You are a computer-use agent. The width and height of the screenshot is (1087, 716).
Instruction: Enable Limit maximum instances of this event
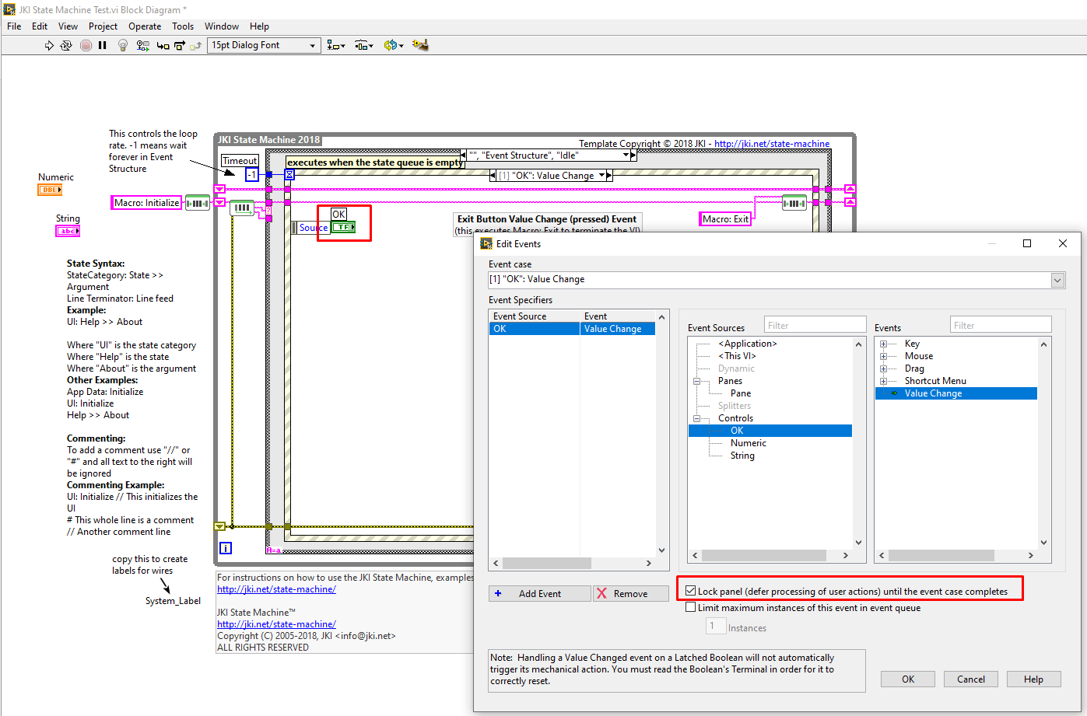[690, 606]
